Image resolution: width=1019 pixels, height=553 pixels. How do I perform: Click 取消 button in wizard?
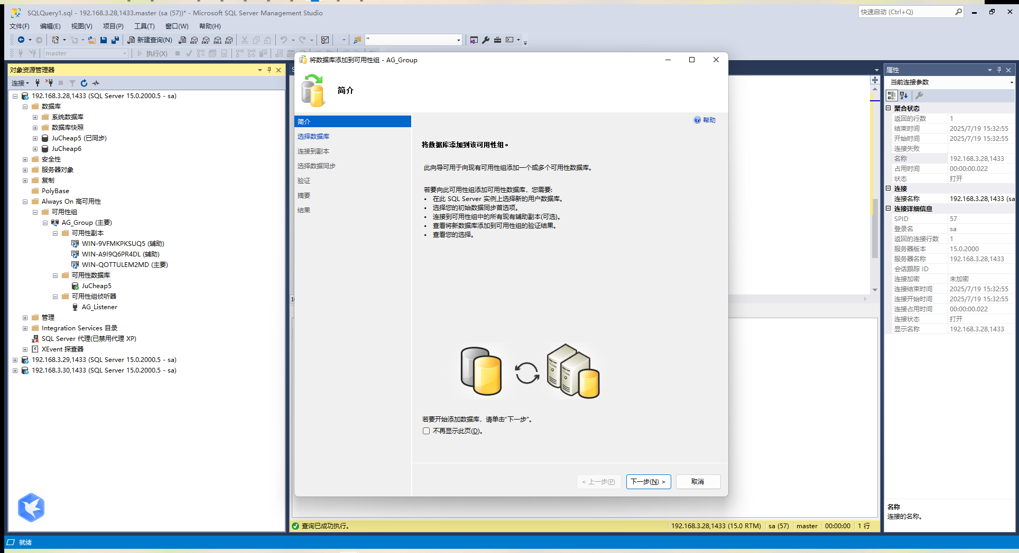[x=698, y=482]
